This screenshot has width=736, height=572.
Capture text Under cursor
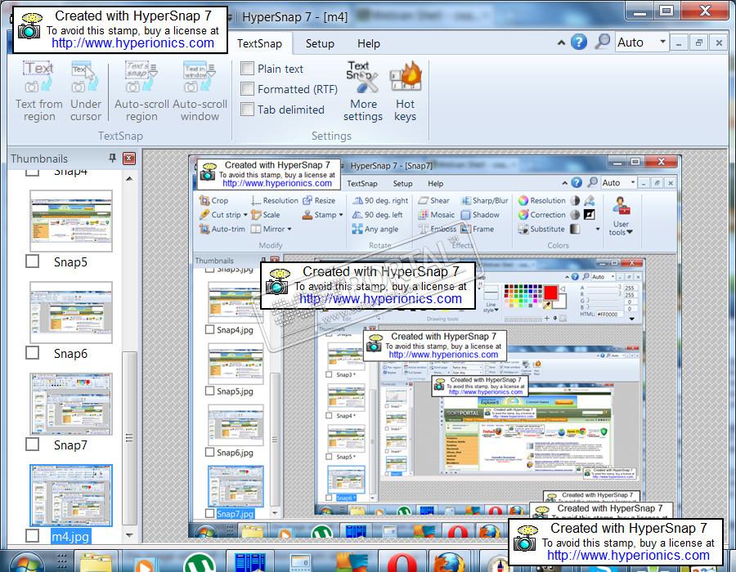tap(86, 92)
